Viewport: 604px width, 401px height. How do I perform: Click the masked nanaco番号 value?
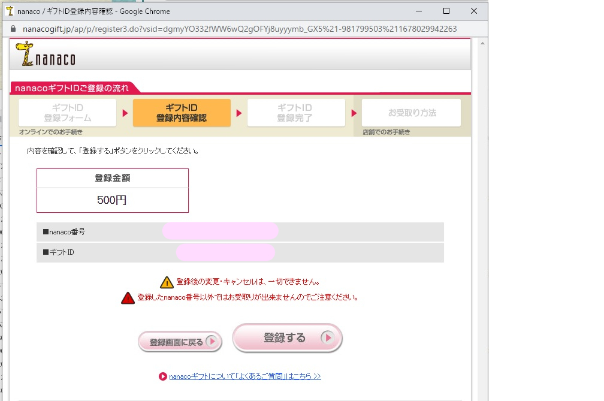coord(220,231)
